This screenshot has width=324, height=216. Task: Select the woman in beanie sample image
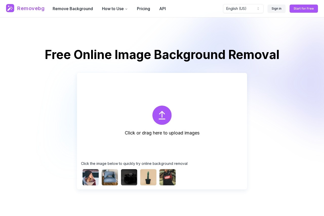[91, 177]
